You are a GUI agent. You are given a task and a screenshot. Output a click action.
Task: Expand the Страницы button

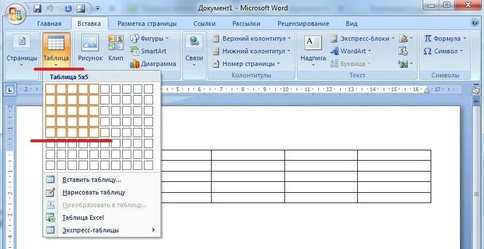pos(22,50)
